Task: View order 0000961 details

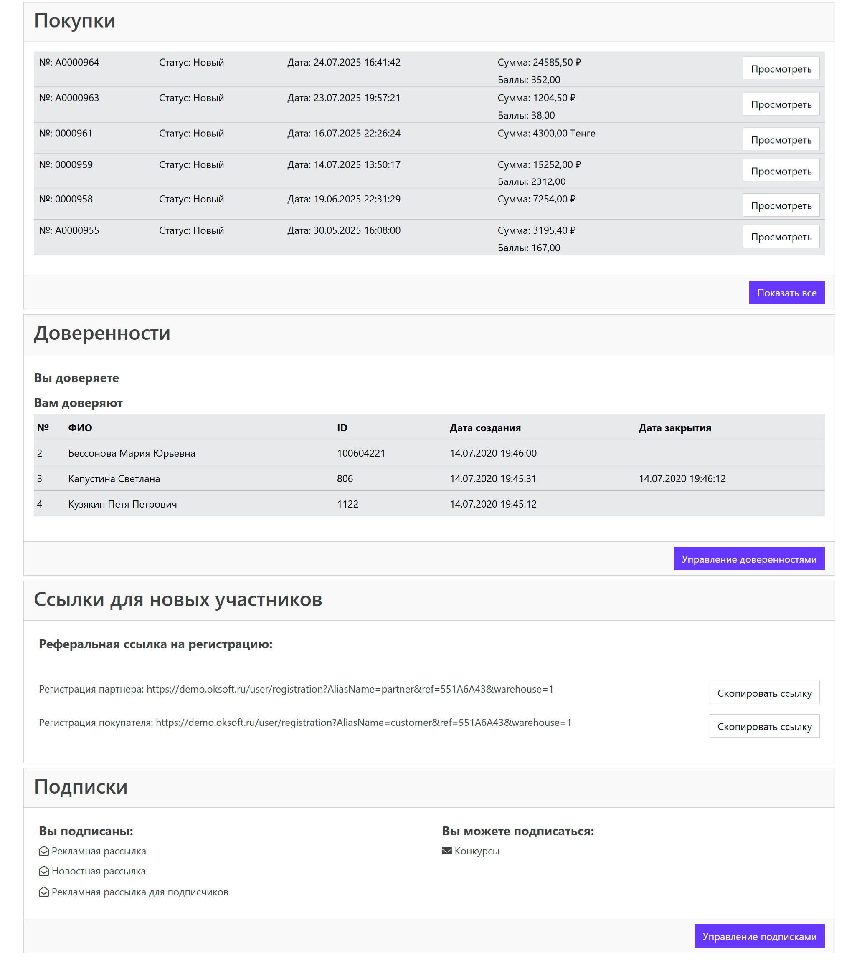Action: (781, 139)
